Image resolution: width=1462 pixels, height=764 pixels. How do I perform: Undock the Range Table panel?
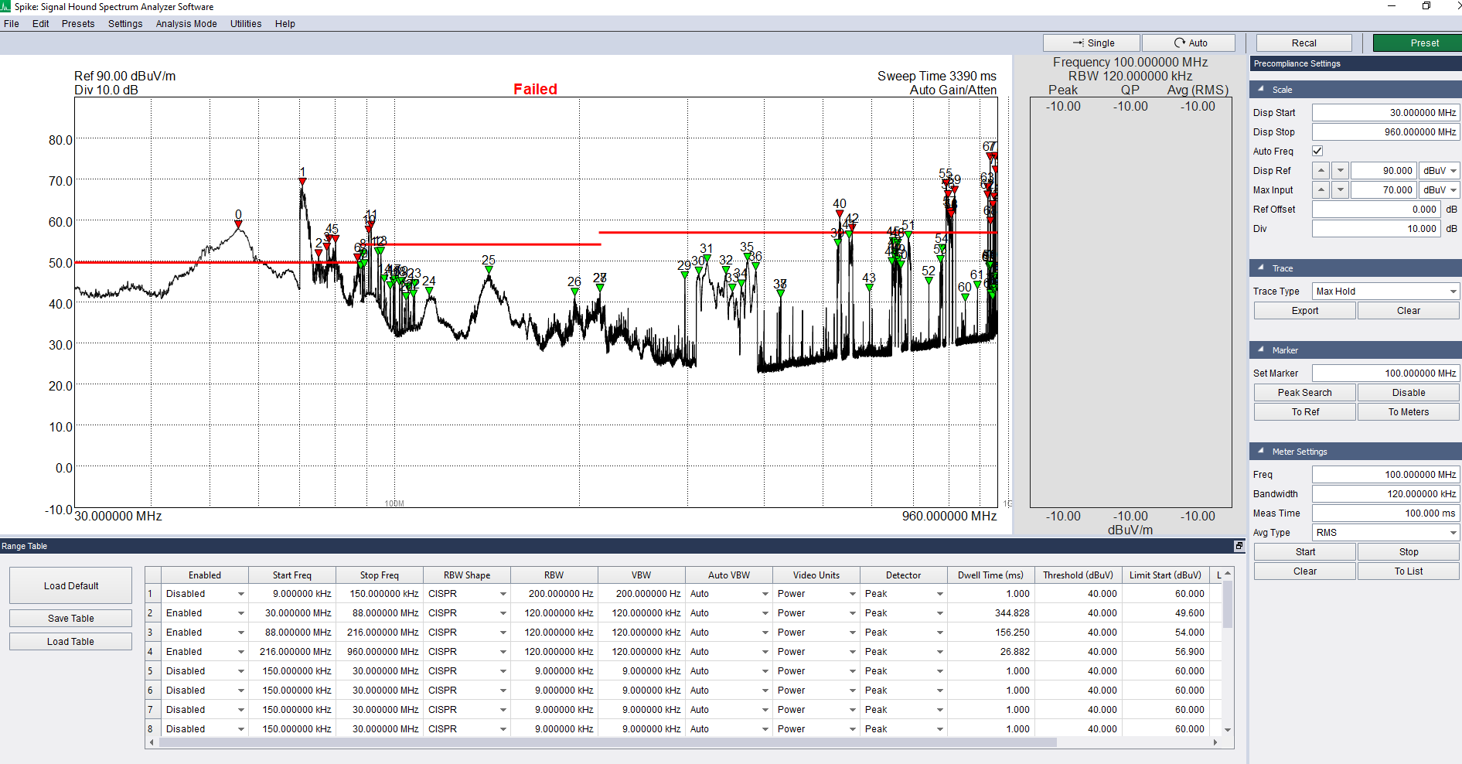pyautogui.click(x=1239, y=546)
